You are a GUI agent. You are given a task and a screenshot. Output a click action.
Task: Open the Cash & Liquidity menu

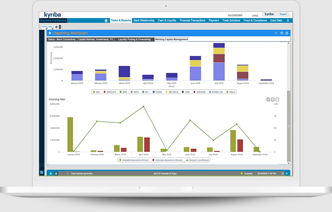tap(167, 21)
